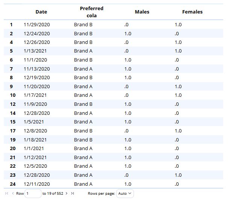Click the Preferred cola column header

(x=91, y=12)
